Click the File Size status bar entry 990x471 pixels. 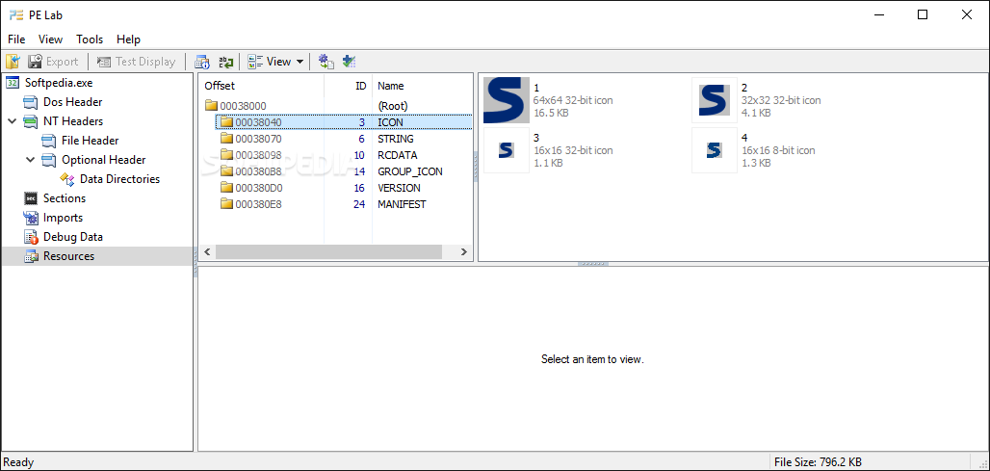[x=818, y=462]
